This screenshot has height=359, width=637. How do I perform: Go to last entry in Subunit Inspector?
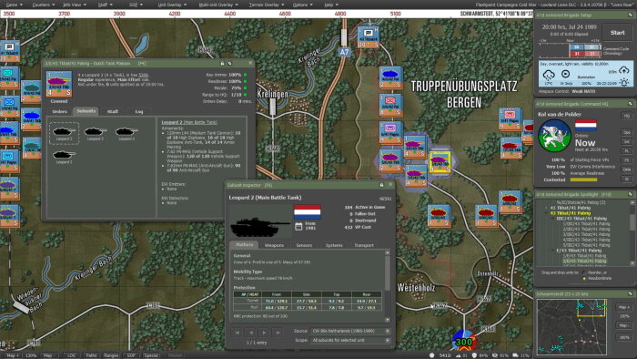click(x=278, y=333)
